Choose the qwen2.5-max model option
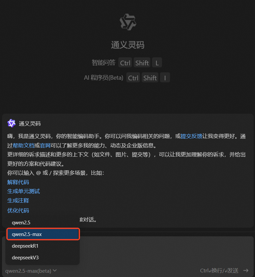Screen dimensions: 255x277 tap(43, 234)
